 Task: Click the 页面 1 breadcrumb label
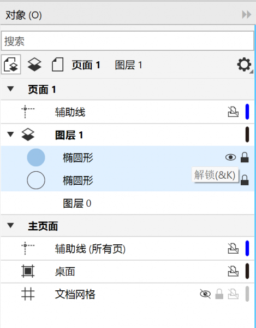coord(86,65)
